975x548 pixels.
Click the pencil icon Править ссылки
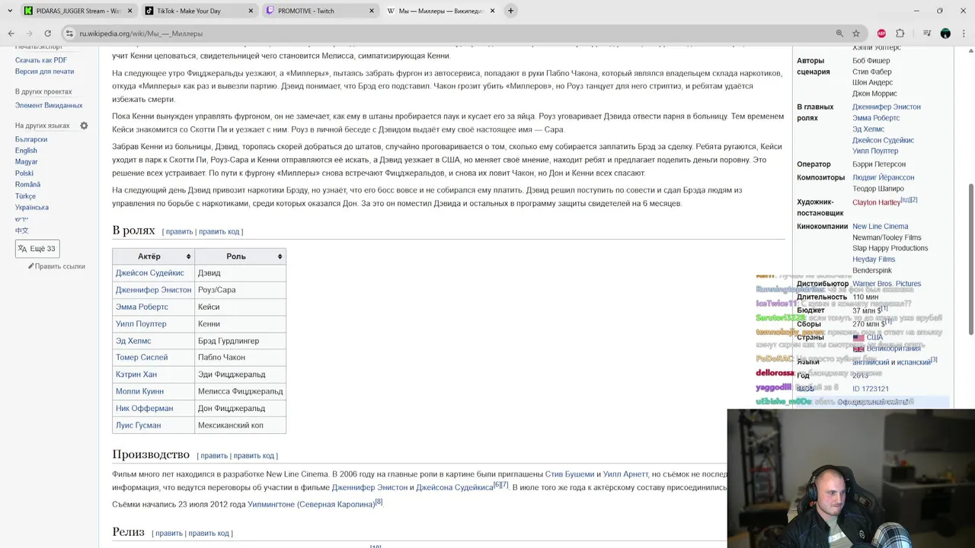[32, 266]
